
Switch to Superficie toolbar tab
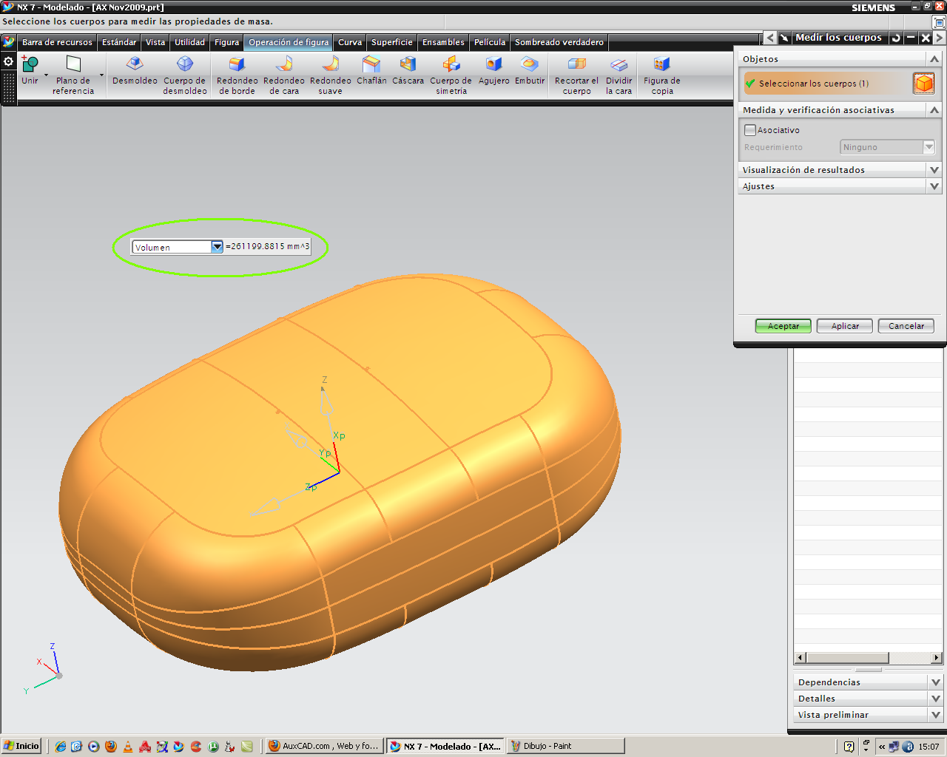(392, 42)
